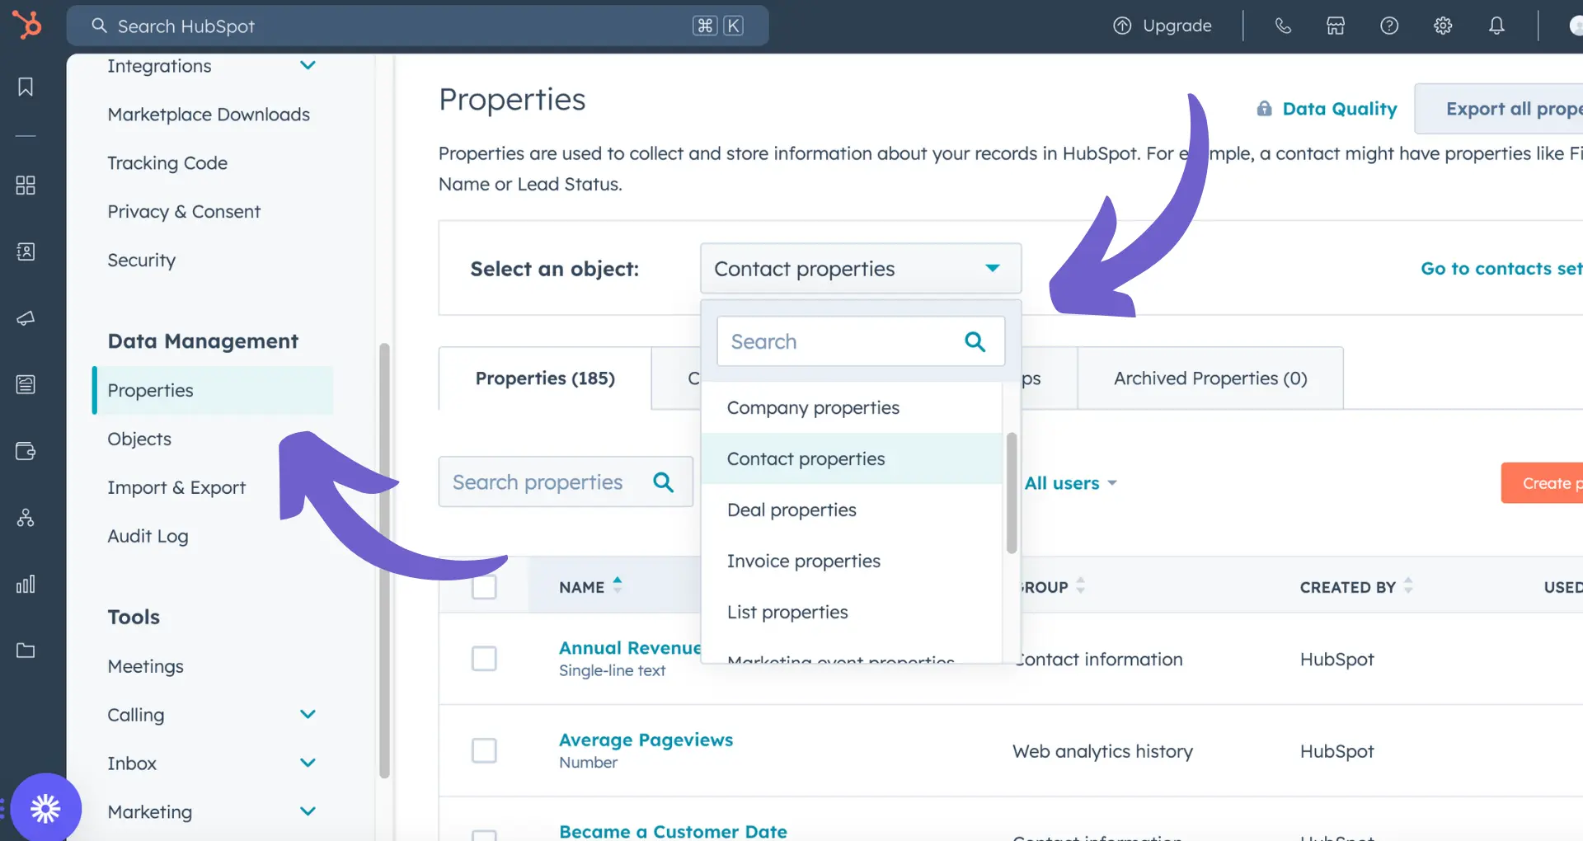Viewport: 1583px width, 841px height.
Task: Open the Data Quality link
Action: 1340,109
